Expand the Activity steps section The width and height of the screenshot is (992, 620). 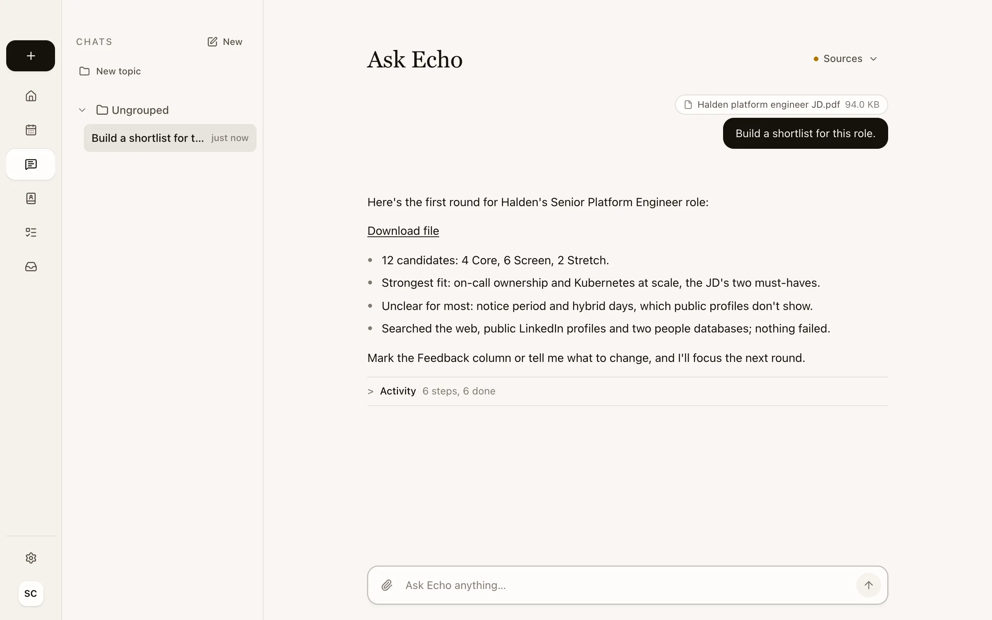click(627, 391)
